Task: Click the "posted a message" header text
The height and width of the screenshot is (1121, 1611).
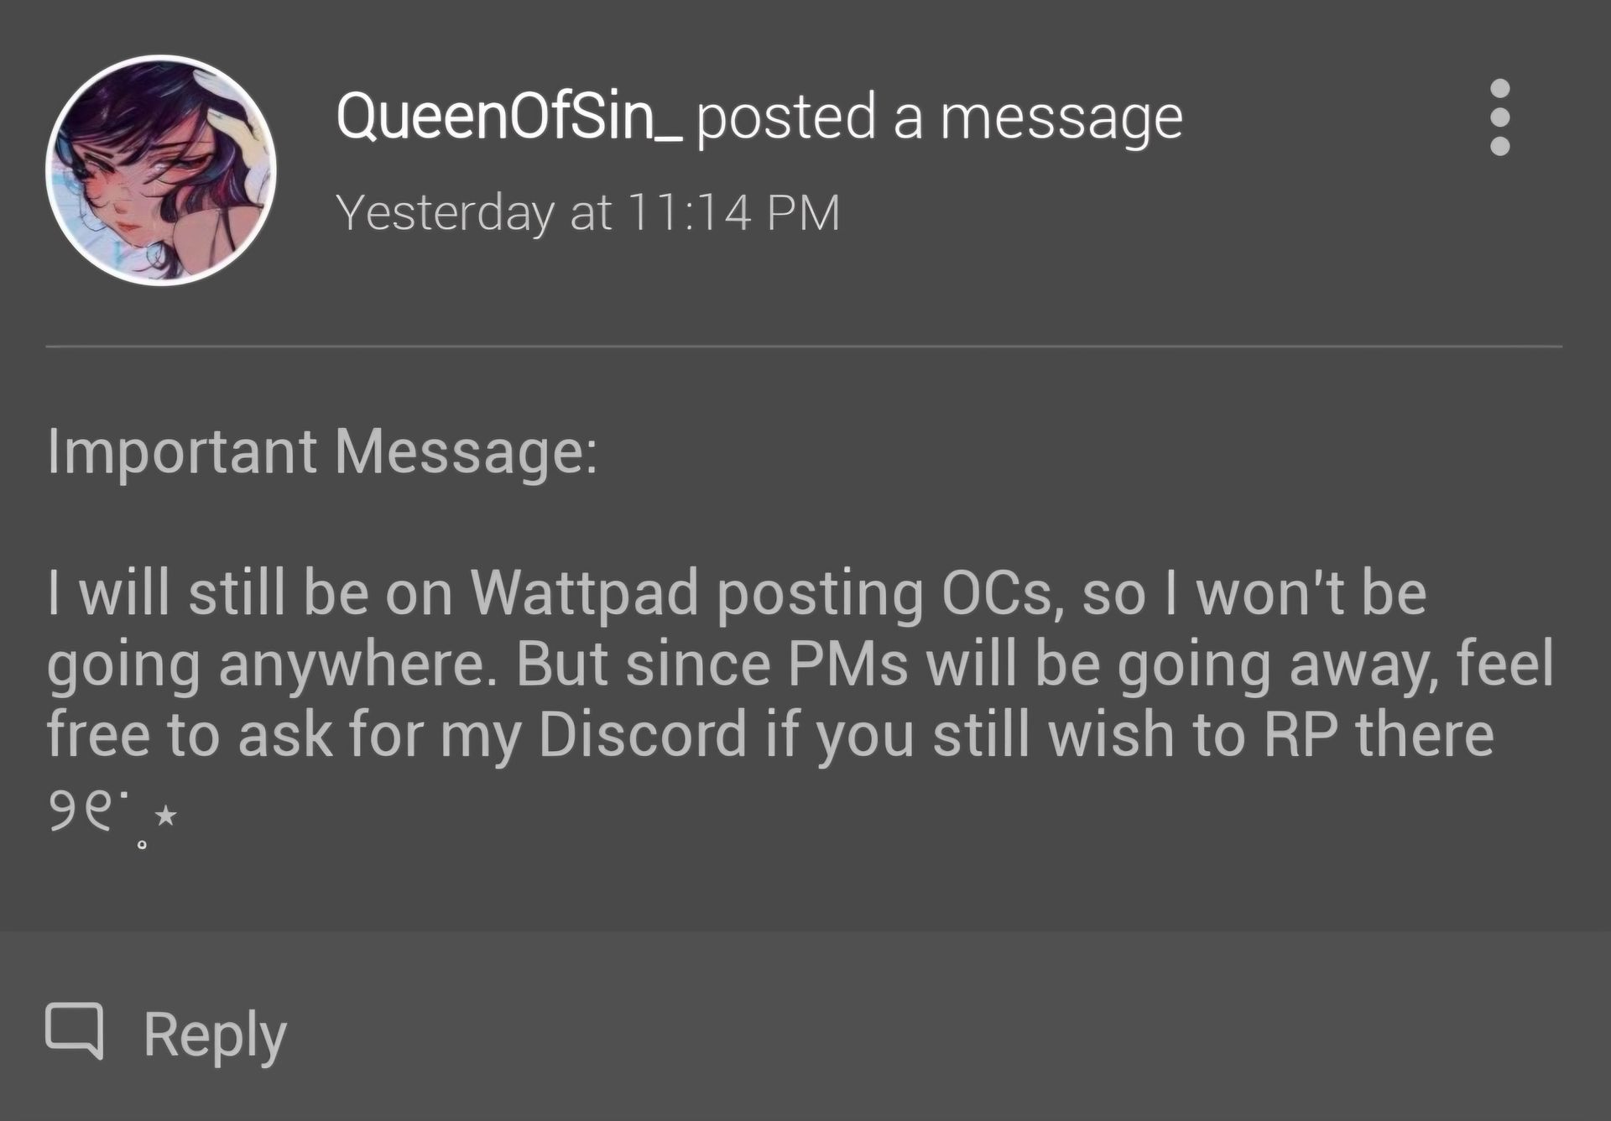Action: coord(940,117)
